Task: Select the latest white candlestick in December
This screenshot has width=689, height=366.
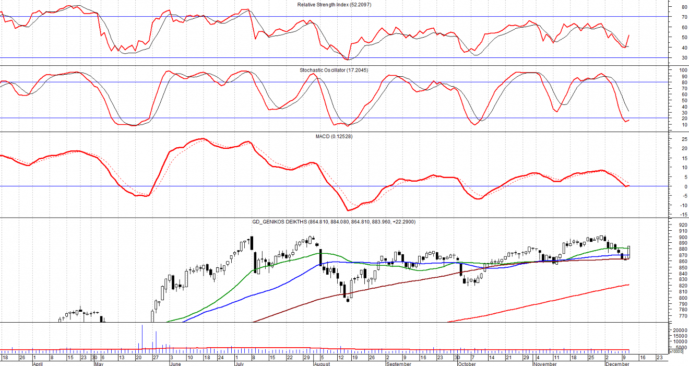Action: [629, 252]
